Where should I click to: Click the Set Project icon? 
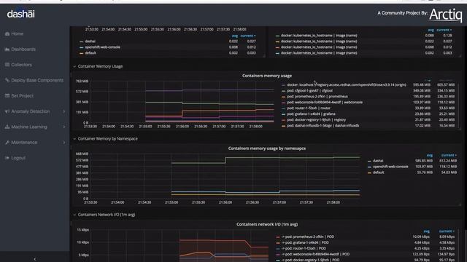coord(7,95)
